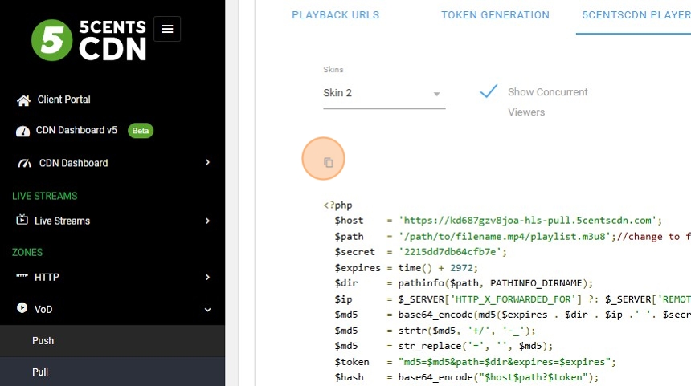Click the Skins field label
Image resolution: width=691 pixels, height=386 pixels.
[333, 70]
